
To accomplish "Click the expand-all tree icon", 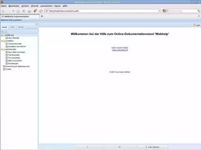I will (x=3, y=32).
